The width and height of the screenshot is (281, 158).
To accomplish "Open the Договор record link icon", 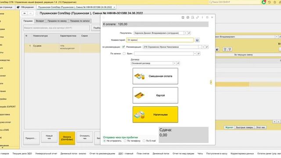I will click(178, 63).
